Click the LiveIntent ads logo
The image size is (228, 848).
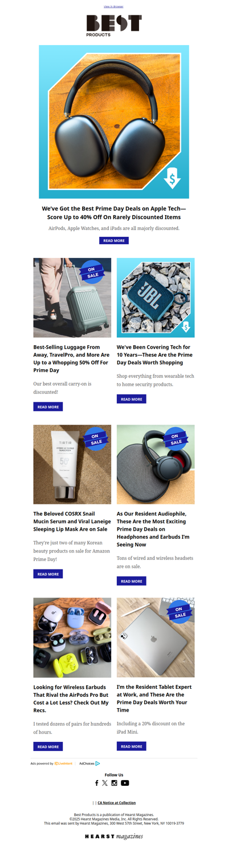click(x=63, y=763)
